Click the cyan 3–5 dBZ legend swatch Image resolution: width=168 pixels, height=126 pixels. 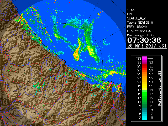(144, 118)
